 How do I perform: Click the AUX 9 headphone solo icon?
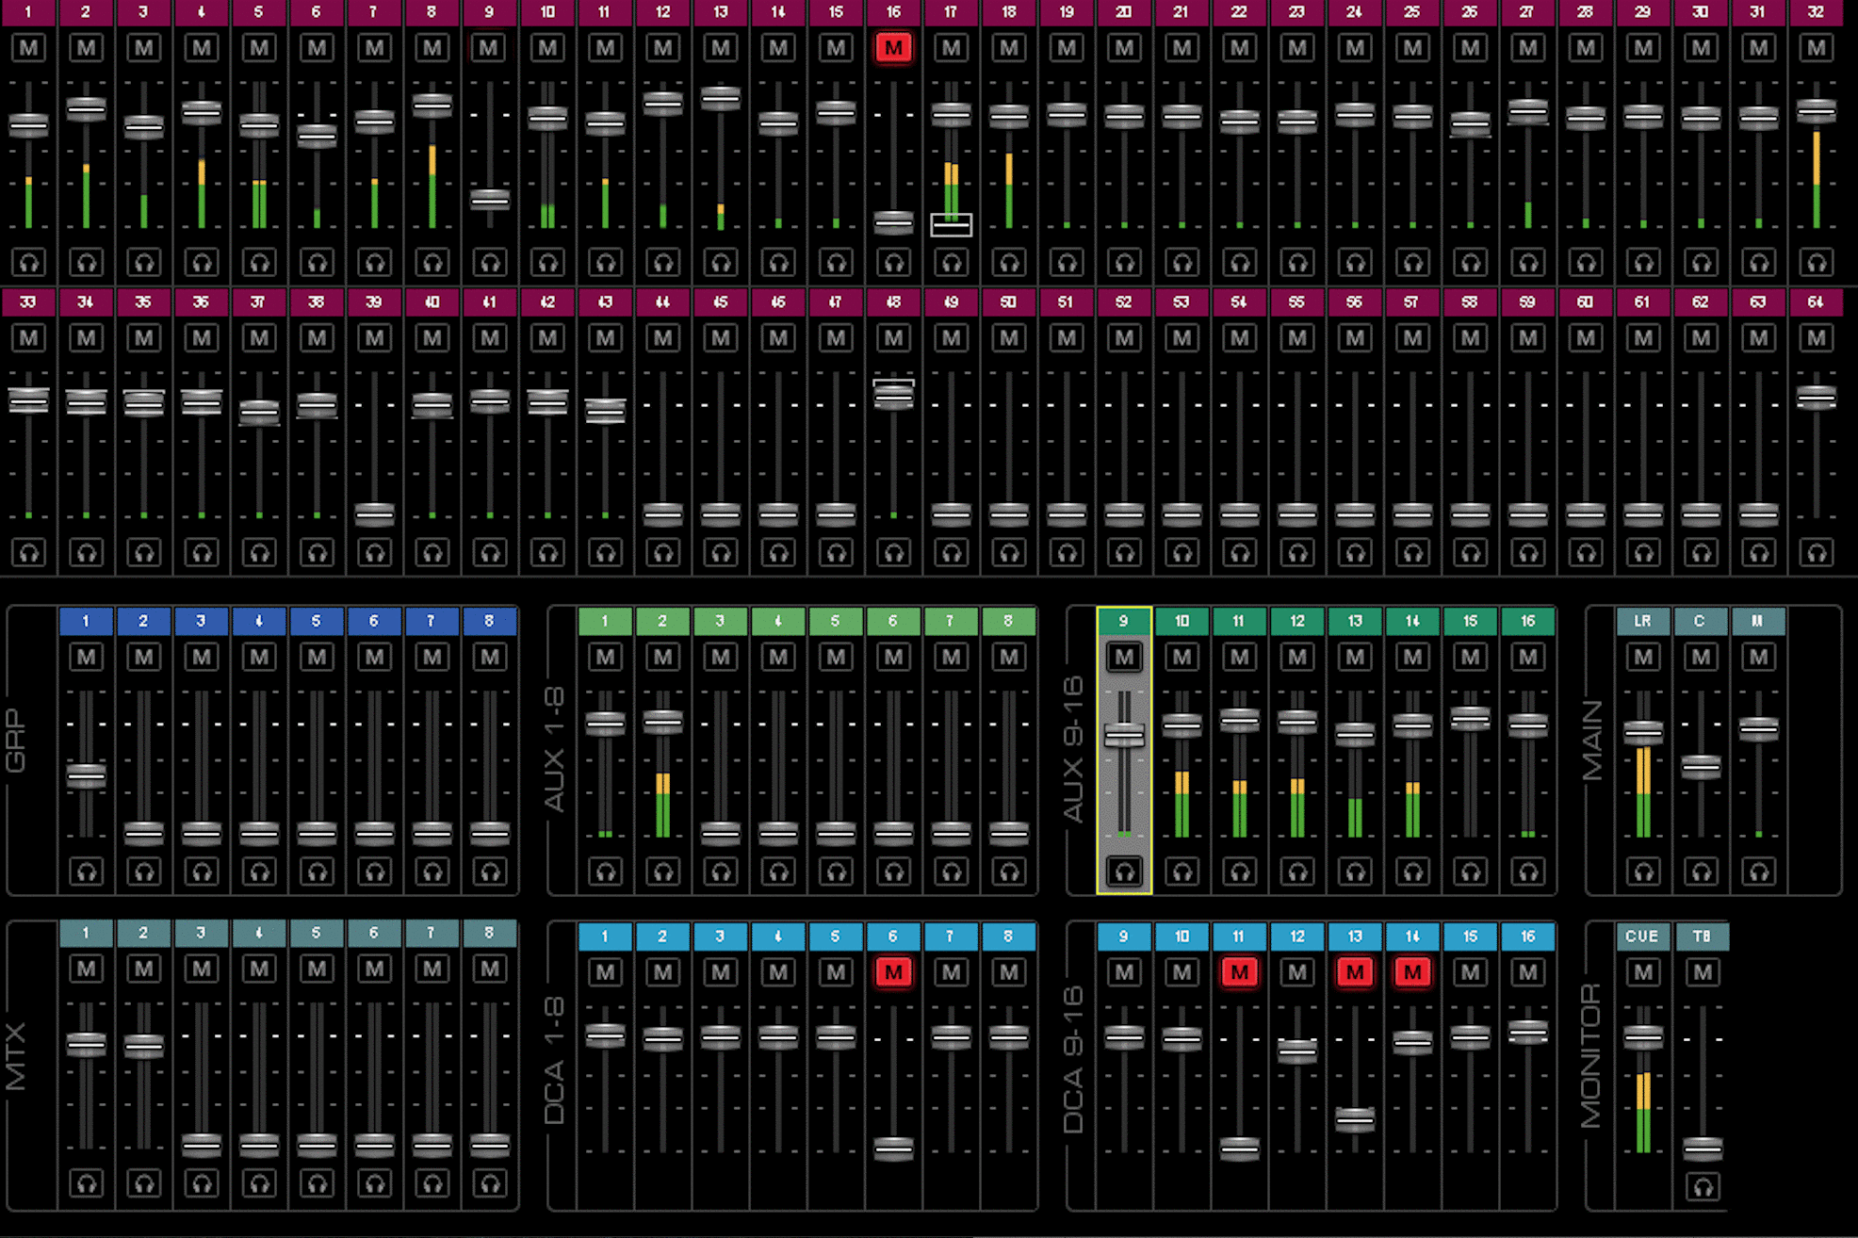coord(1123,871)
